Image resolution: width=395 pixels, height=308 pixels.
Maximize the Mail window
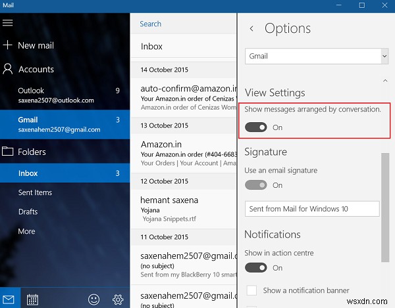pos(361,5)
